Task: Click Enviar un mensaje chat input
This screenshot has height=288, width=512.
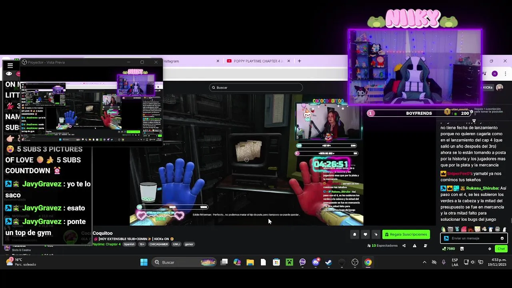Action: click(x=474, y=238)
